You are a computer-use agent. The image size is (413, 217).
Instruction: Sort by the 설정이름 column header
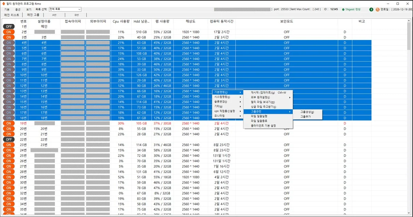click(44, 21)
